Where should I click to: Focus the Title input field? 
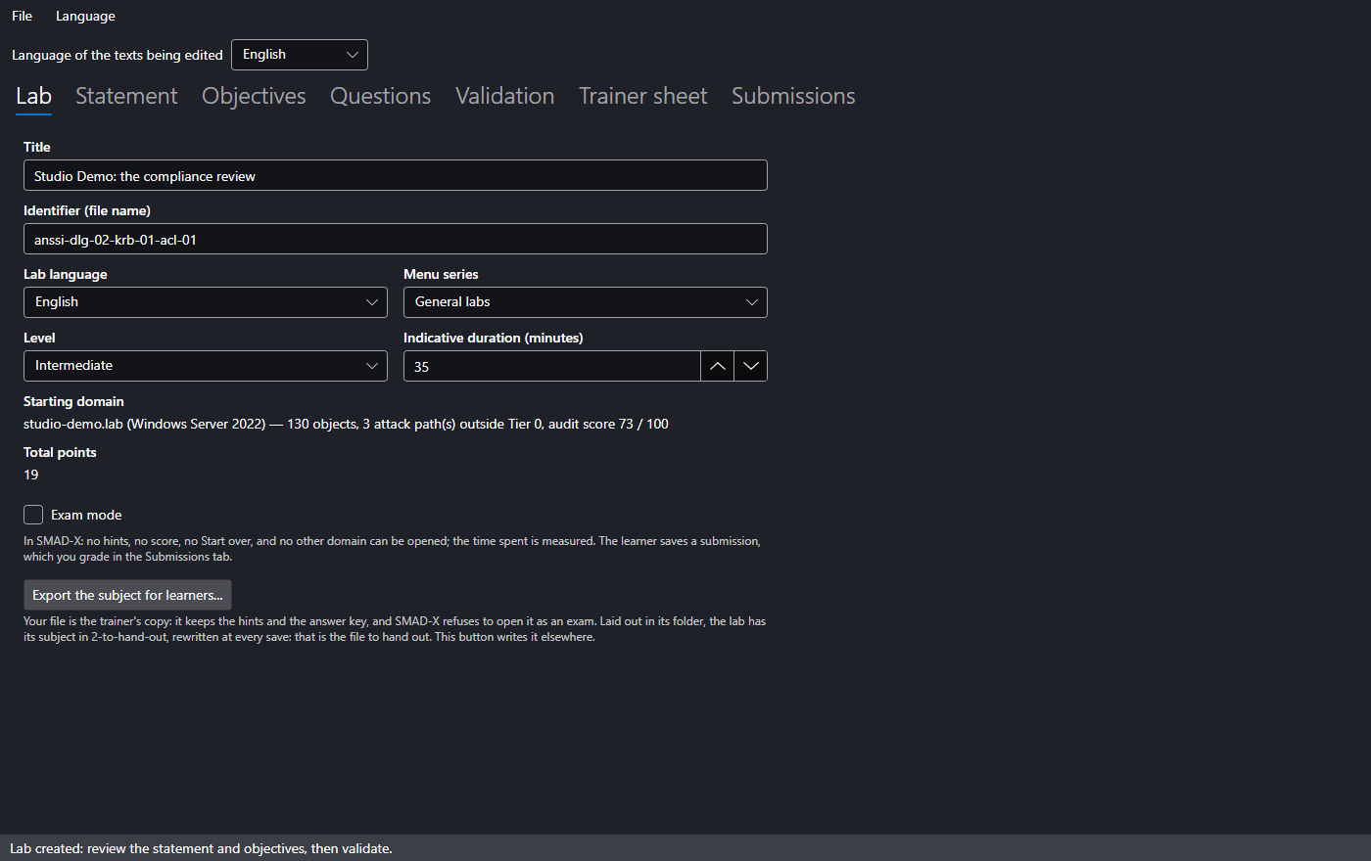(x=396, y=176)
